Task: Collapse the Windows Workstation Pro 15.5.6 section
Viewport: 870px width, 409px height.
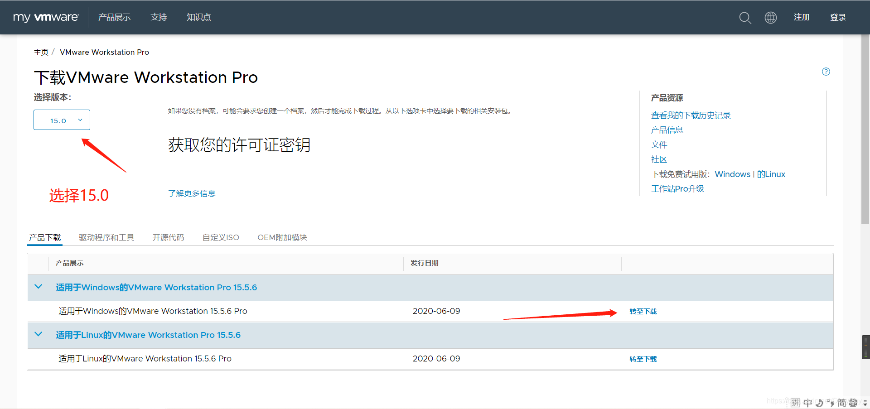Action: [39, 287]
